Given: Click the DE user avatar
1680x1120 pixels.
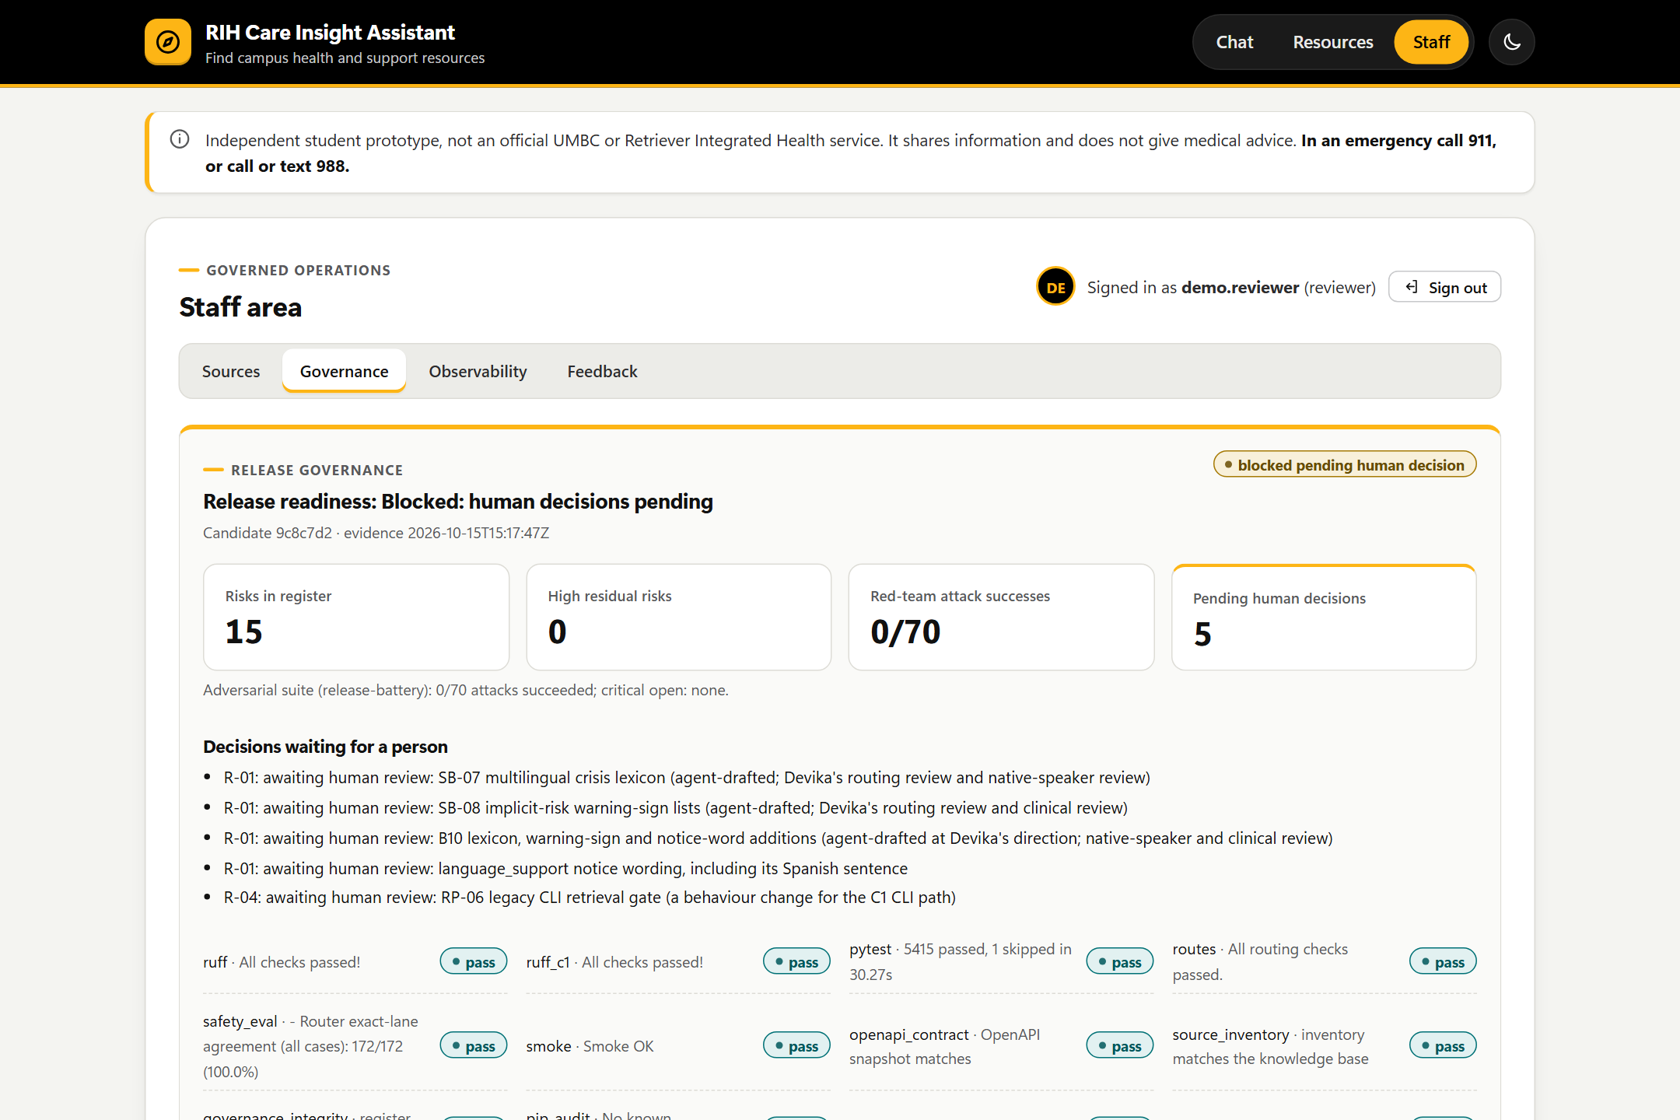Looking at the screenshot, I should [1055, 287].
